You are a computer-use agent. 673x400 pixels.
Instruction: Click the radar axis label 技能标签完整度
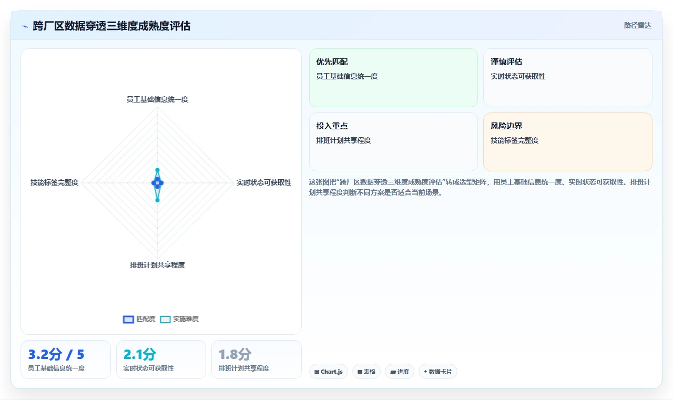click(x=54, y=182)
